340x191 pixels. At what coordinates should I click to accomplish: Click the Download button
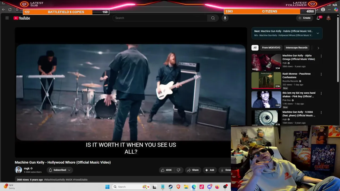(225, 170)
